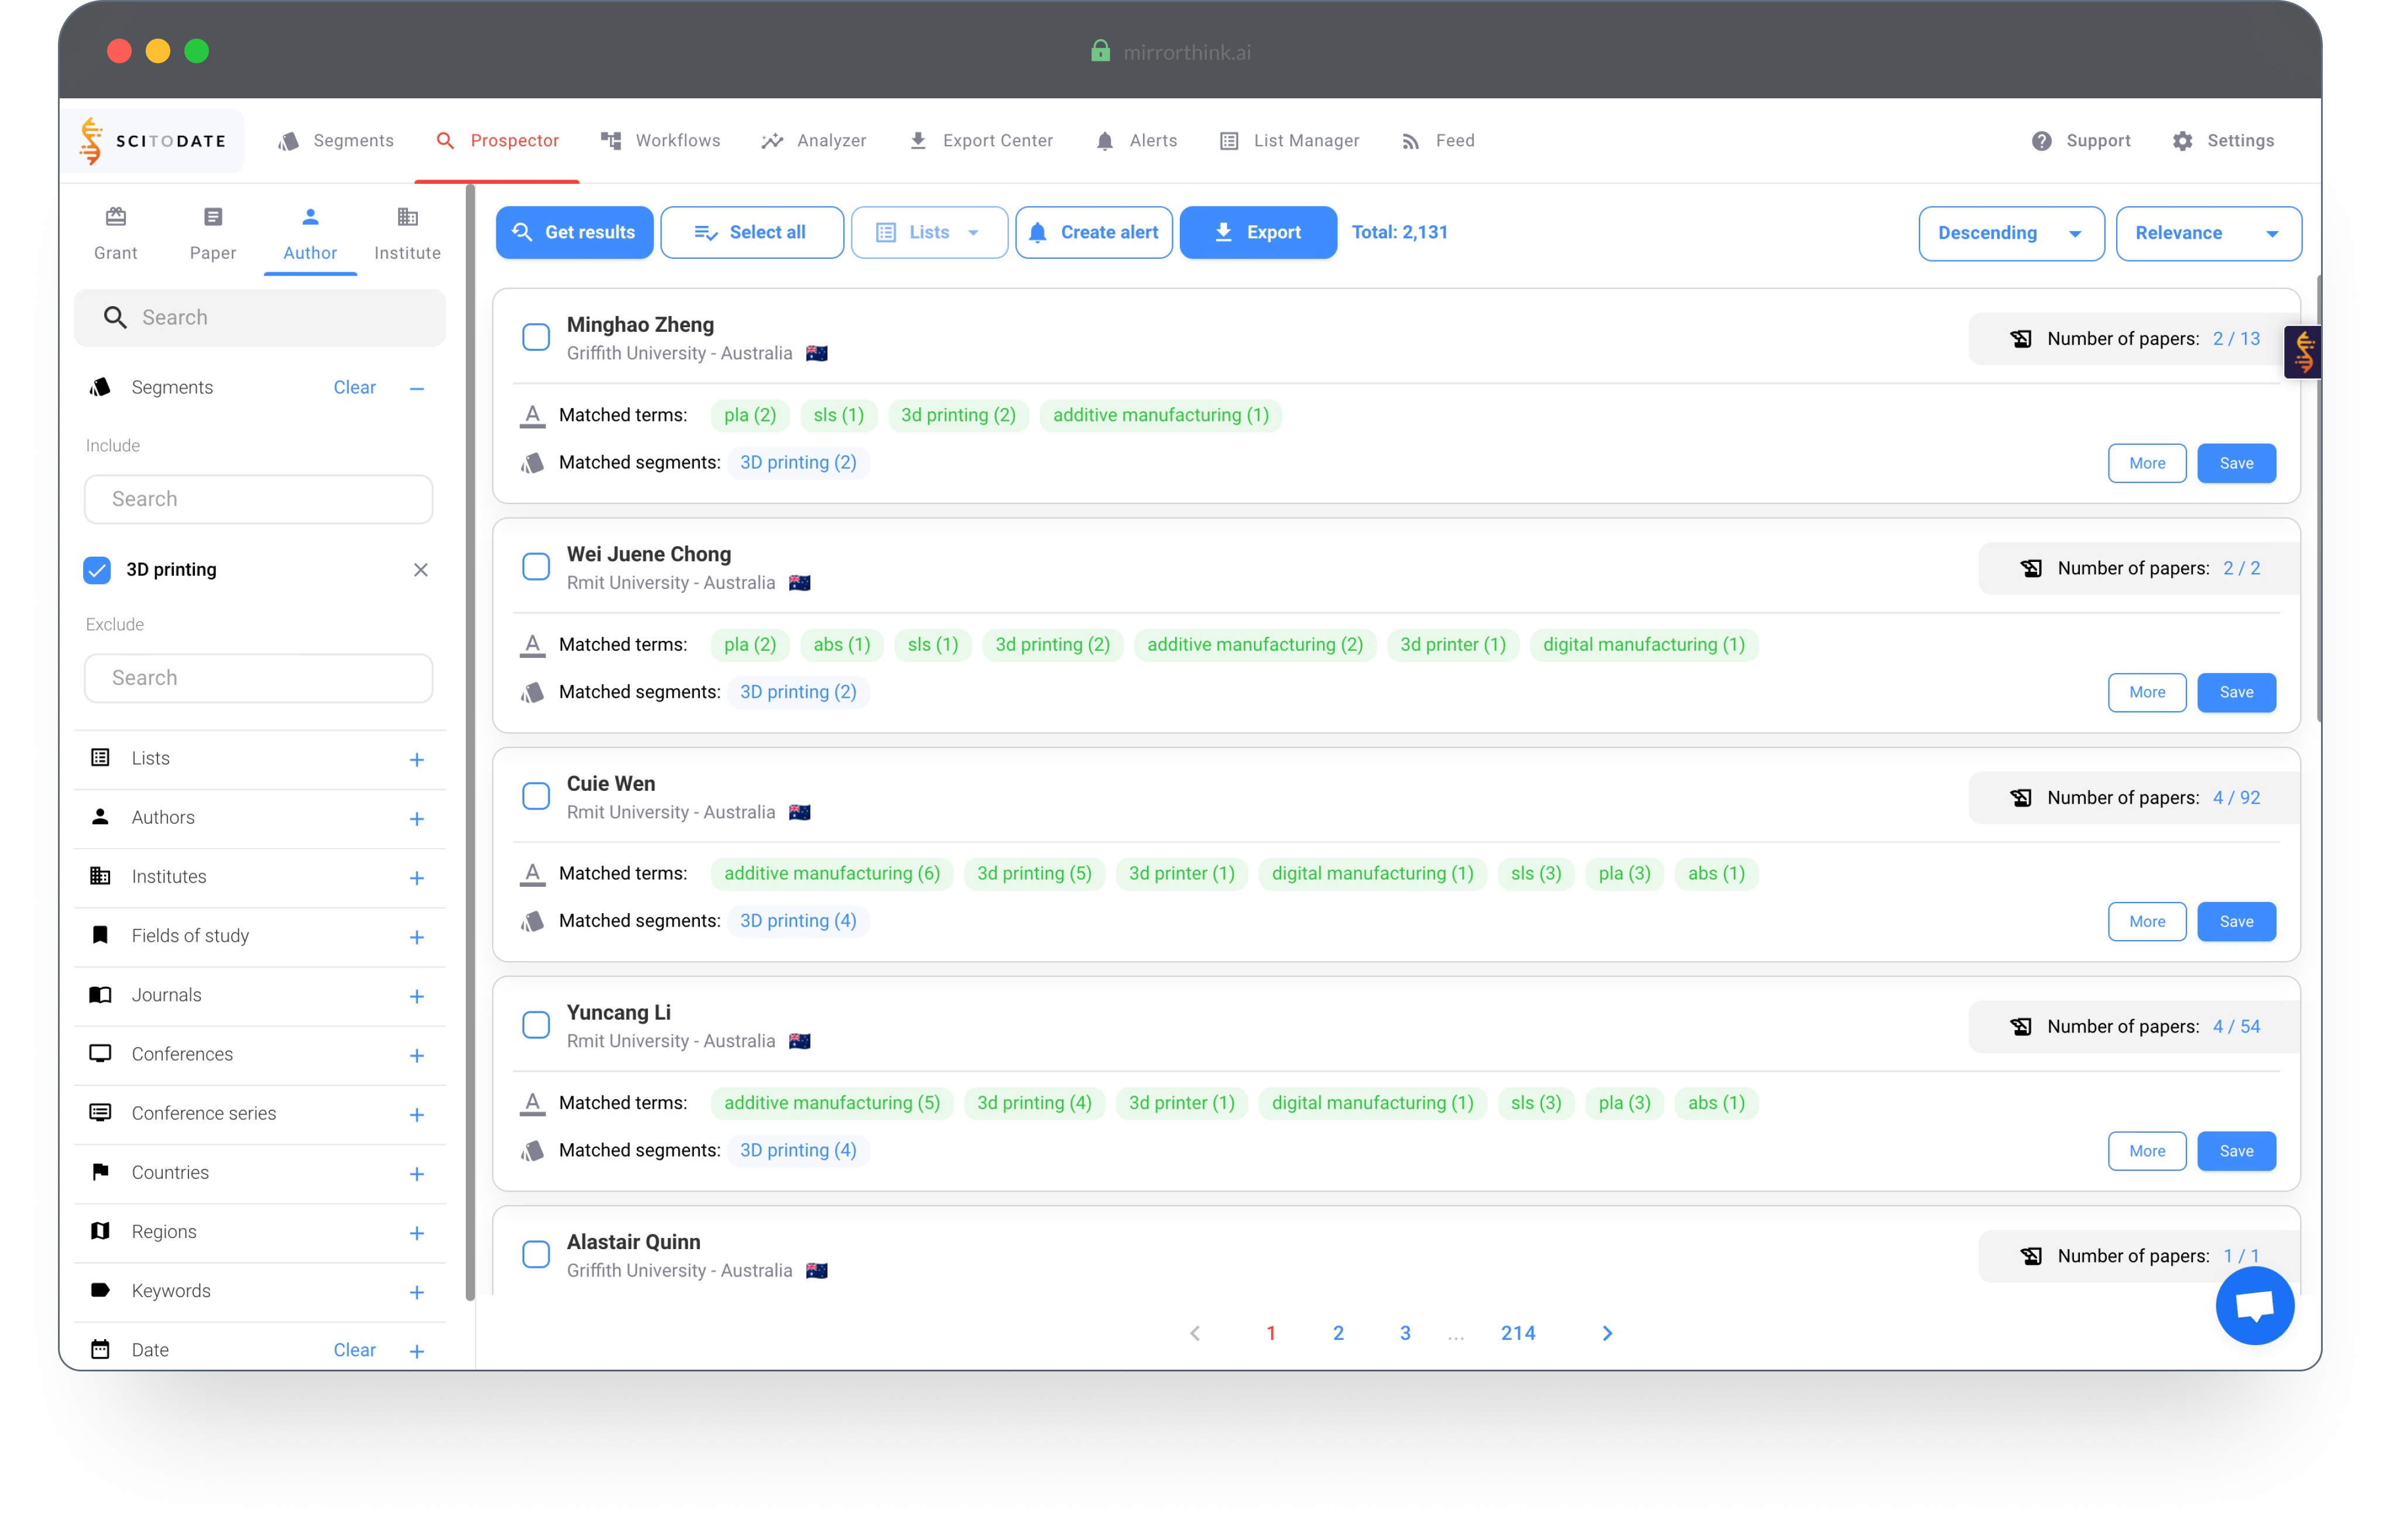Click the Feed RSS icon
2393x1540 pixels.
[x=1410, y=141]
